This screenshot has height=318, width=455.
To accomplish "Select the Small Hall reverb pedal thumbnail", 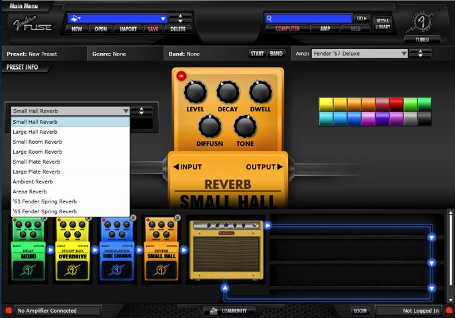I will [x=162, y=249].
